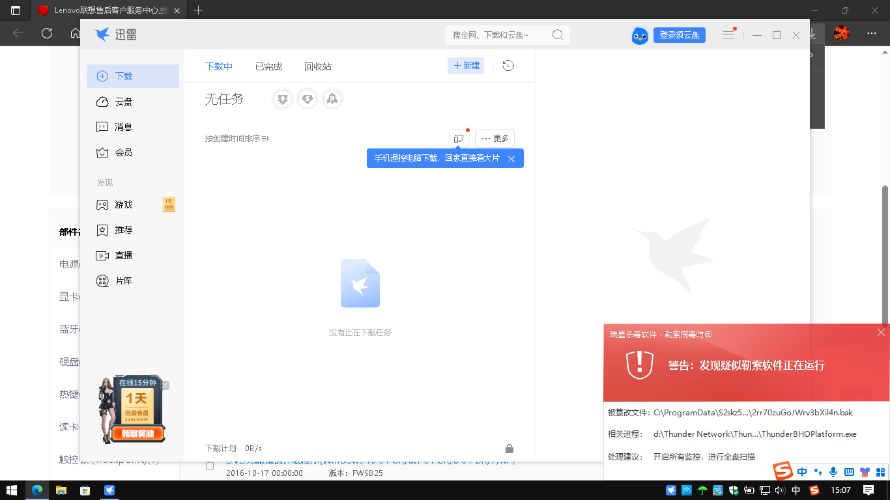Open the 直播 live stream section
Screen dimensions: 890x500
point(132,255)
